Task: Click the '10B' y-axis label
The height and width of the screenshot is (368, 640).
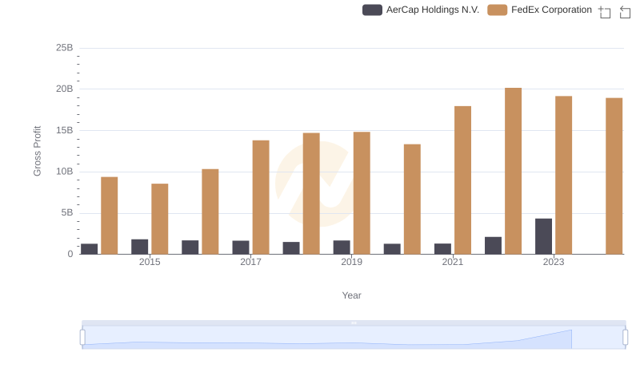Action: point(65,172)
